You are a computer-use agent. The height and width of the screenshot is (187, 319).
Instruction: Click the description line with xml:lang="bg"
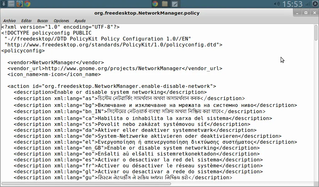(x=155, y=105)
